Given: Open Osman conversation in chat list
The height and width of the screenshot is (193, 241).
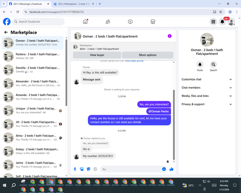Looking at the screenshot, I should [32, 42].
